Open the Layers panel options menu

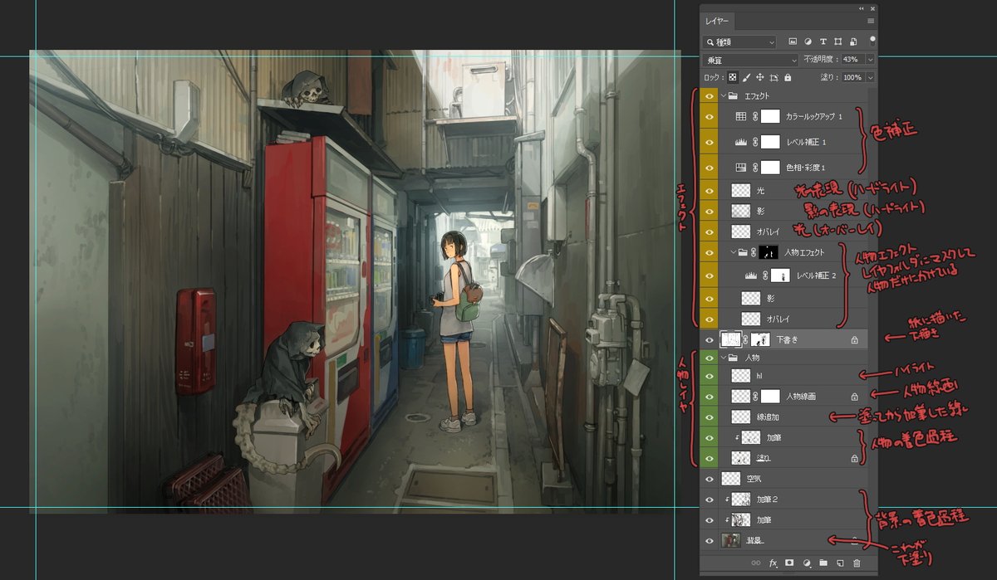coord(871,21)
